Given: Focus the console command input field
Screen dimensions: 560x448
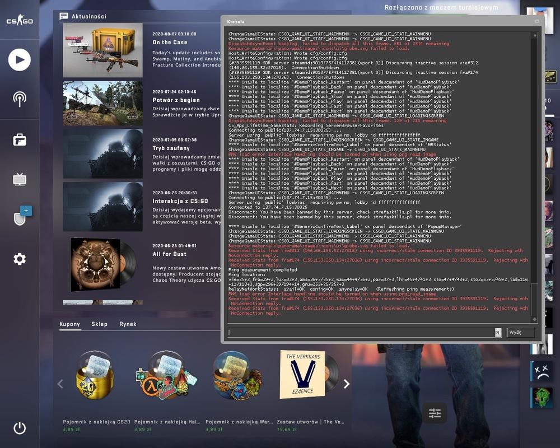Looking at the screenshot, I should pos(361,333).
